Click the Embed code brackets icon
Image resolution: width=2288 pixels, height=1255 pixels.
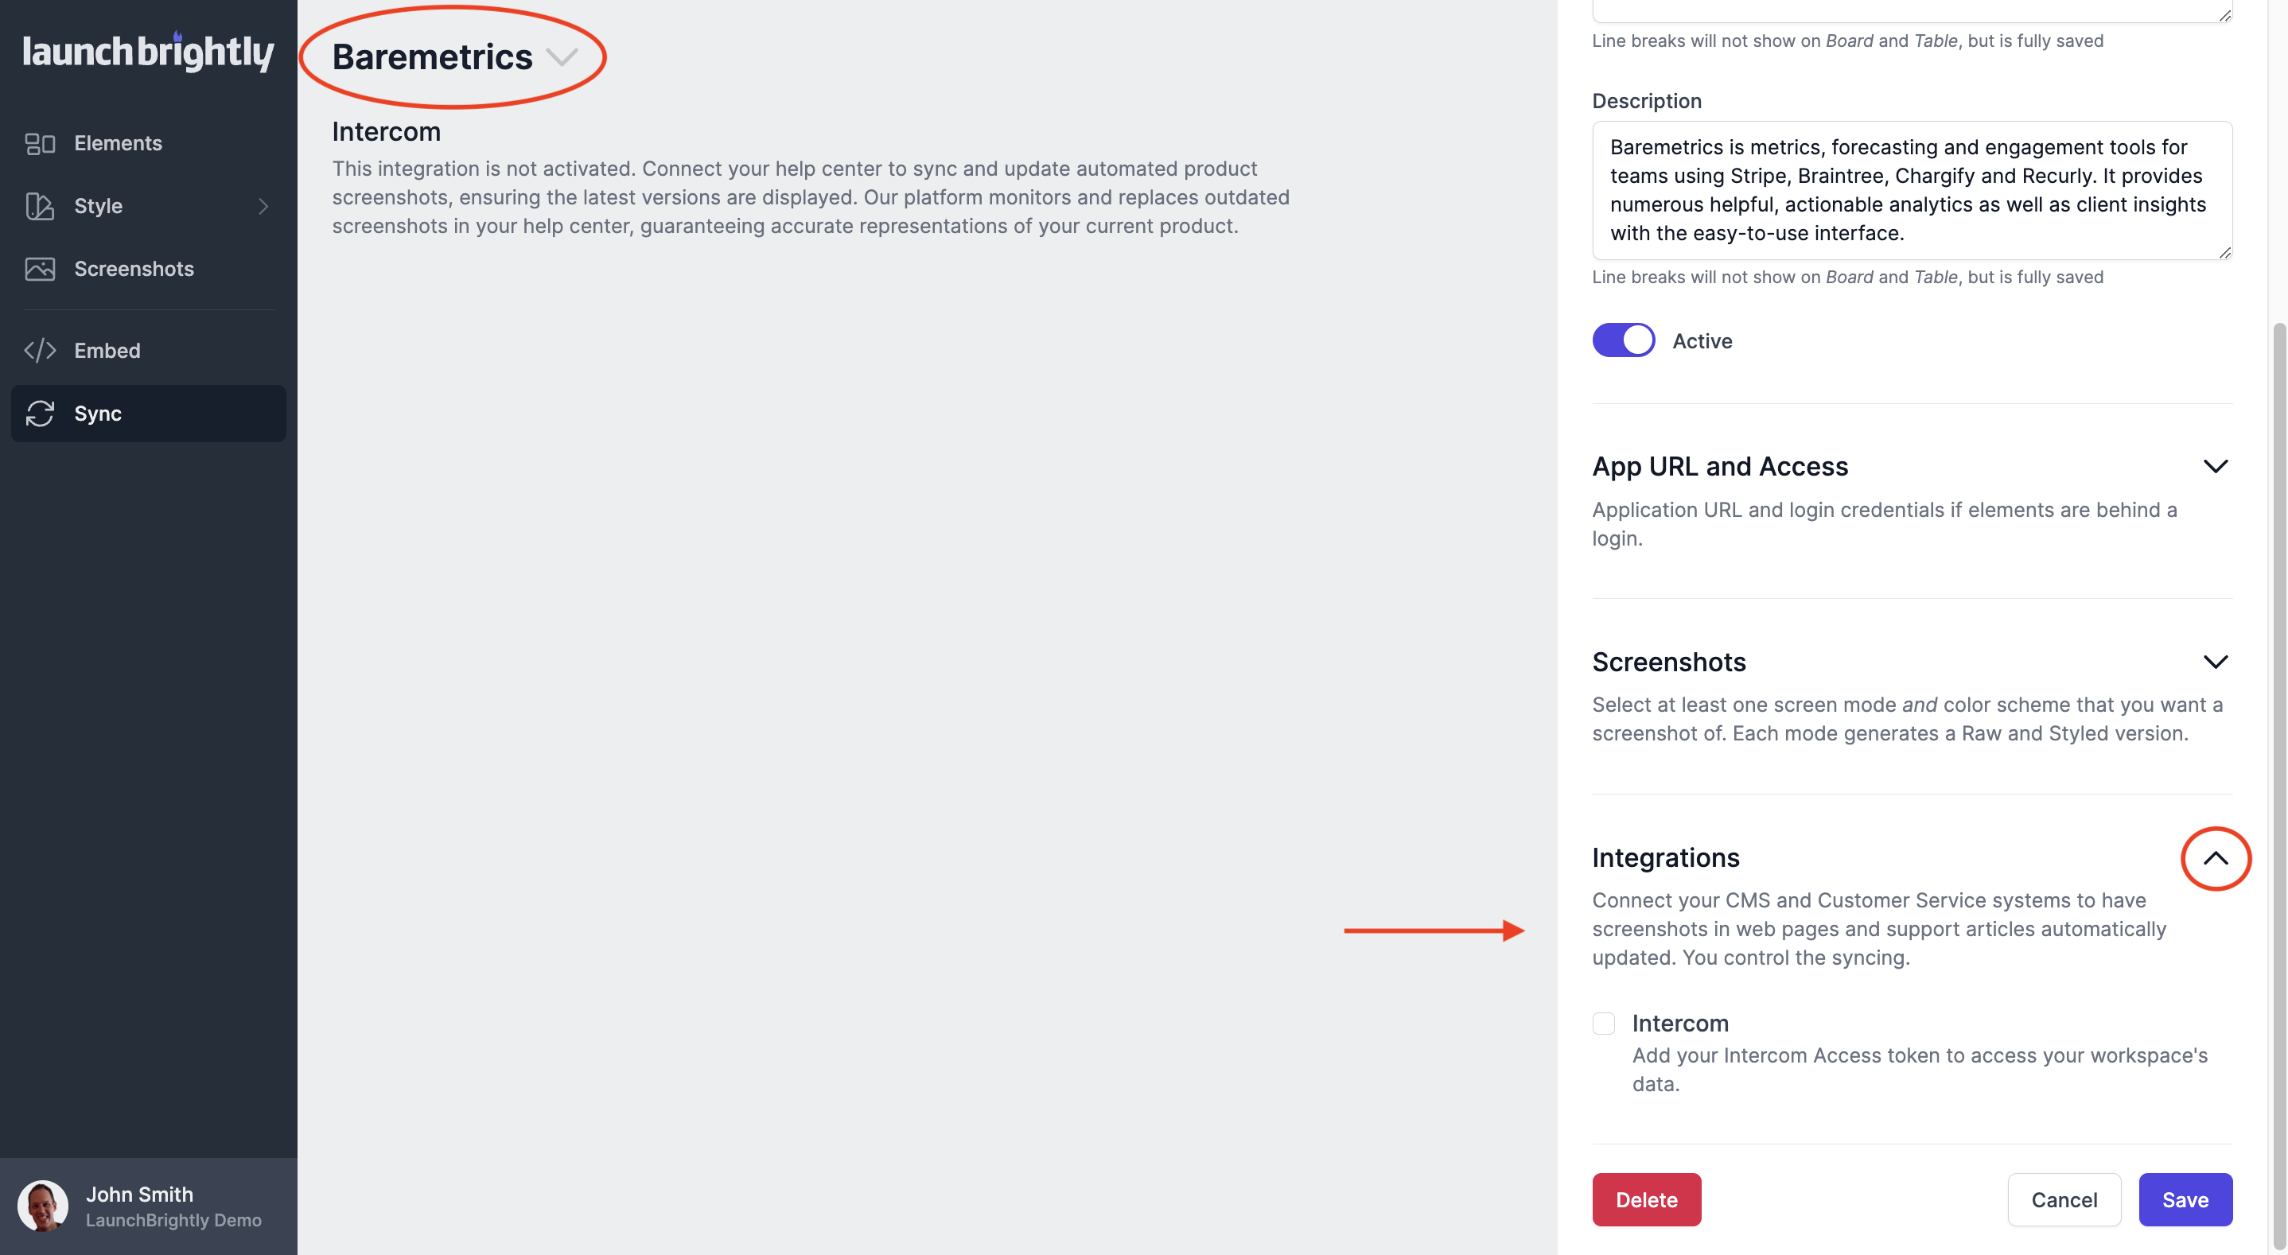click(x=40, y=351)
